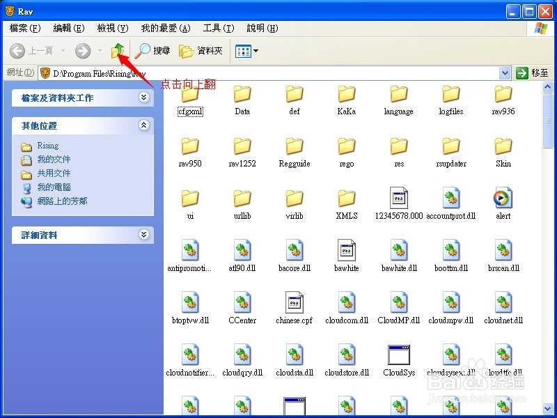Open the 我的最愛(A) menu

(166, 28)
